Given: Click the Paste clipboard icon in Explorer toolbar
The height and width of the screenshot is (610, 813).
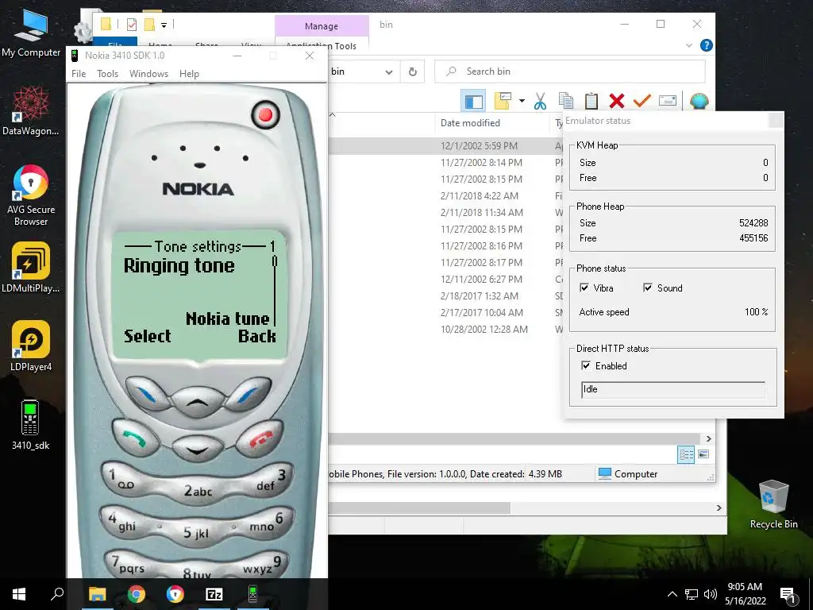Looking at the screenshot, I should click(591, 101).
